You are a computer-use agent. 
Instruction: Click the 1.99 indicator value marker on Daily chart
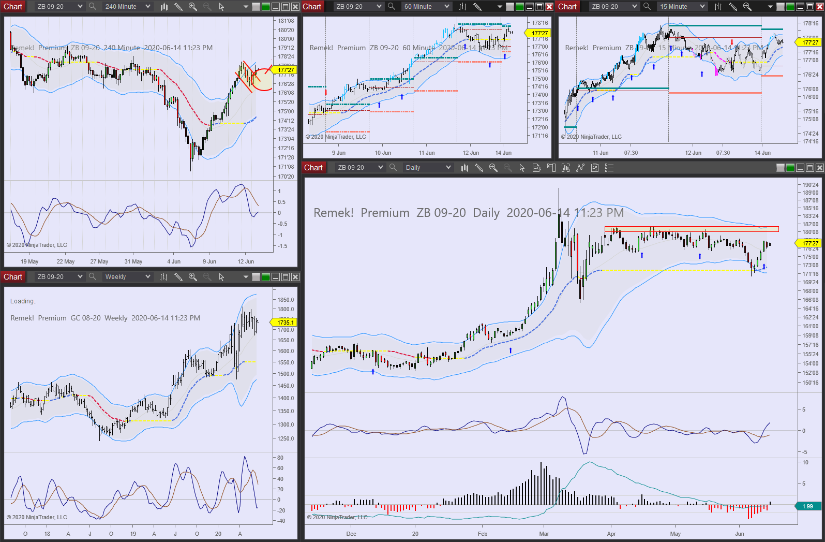pos(807,506)
